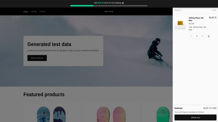
Task: Click the Taxes and shipping calculated note
Action: pos(189,112)
